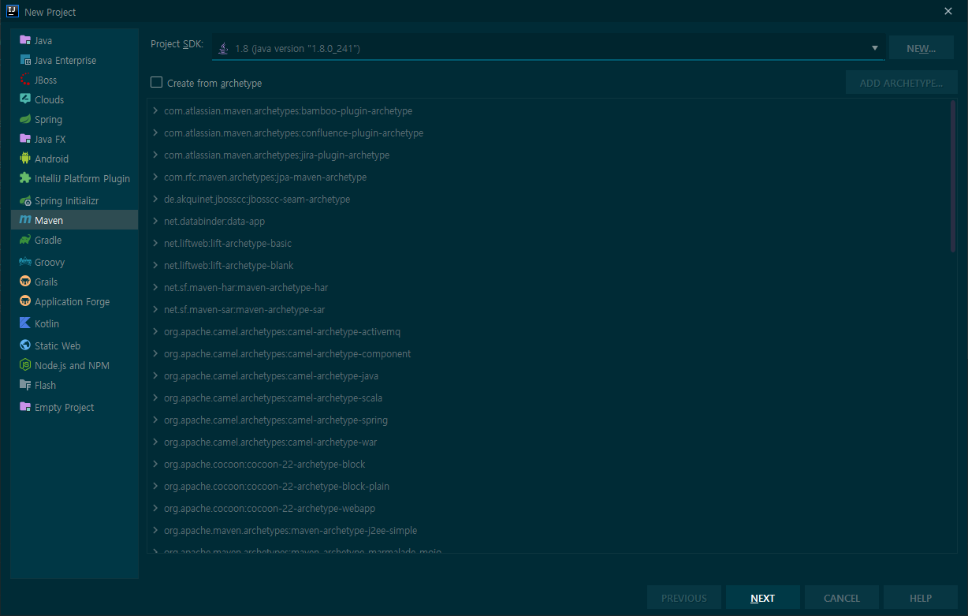Select the Gradle project type
This screenshot has width=968, height=616.
pyautogui.click(x=75, y=240)
